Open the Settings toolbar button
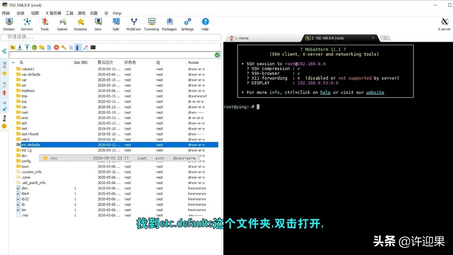453x255 pixels. coord(187,24)
